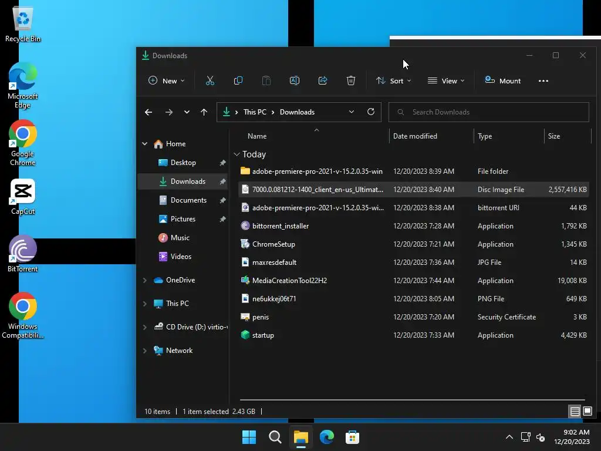Click horizontal scrollbar in file list
Image resolution: width=601 pixels, height=451 pixels.
click(x=413, y=399)
